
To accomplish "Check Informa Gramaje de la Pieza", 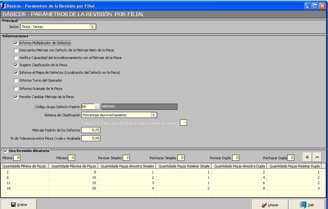I will point(16,89).
